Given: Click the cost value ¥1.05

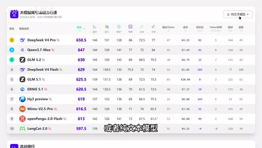Looking at the screenshot, I should point(186,70).
